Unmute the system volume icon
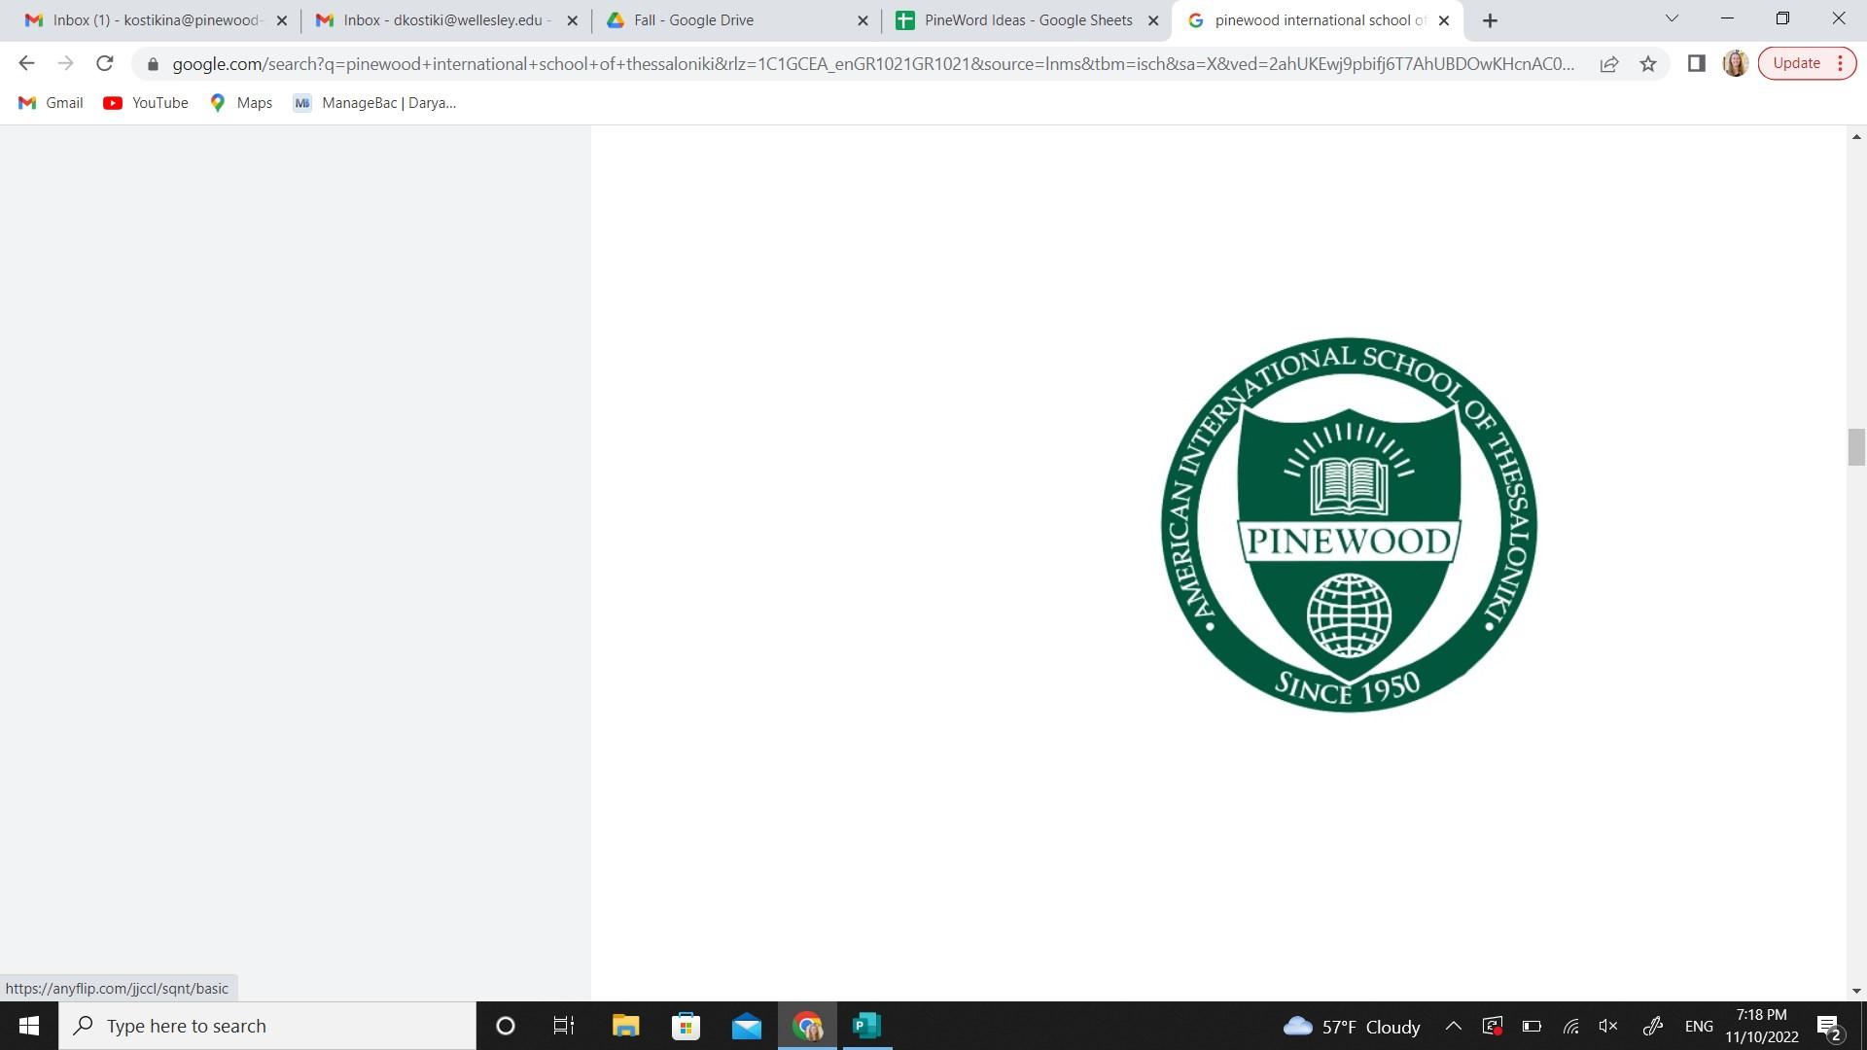 tap(1608, 1027)
